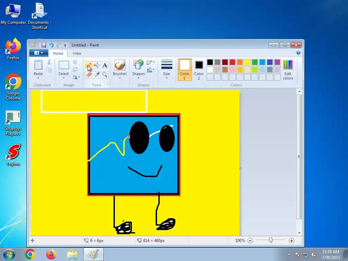The width and height of the screenshot is (348, 261).
Task: Select the Eraser tool
Action: click(x=89, y=74)
